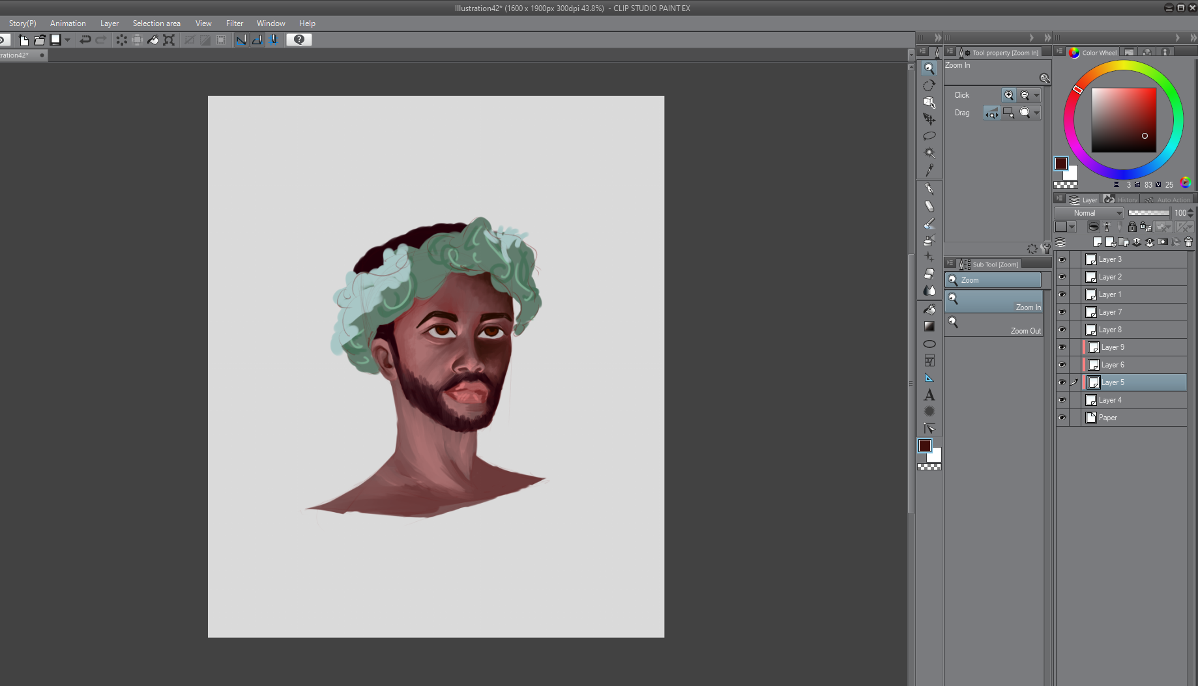Viewport: 1198px width, 686px height.
Task: Click the New document toolbar icon
Action: pyautogui.click(x=23, y=40)
